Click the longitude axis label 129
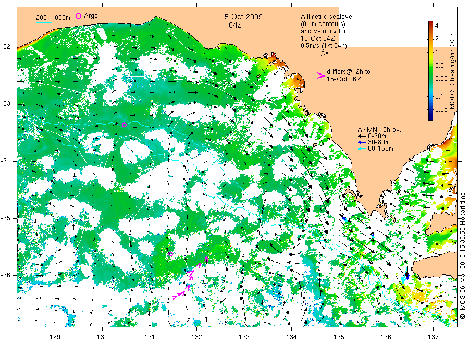Screen dimensions: 469x344 [x=55, y=337]
